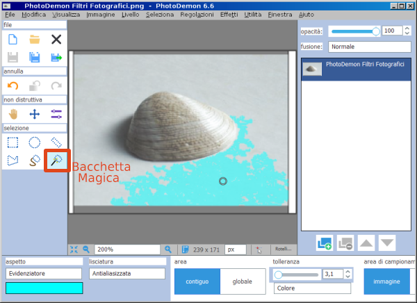Click the orange Undo arrow
Screen dimensions: 417x303
coord(13,85)
